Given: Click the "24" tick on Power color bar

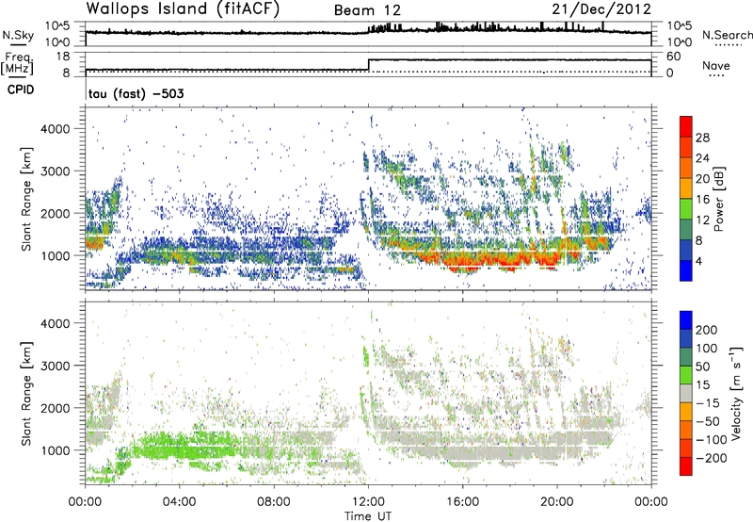Looking at the screenshot, I should pyautogui.click(x=702, y=158).
